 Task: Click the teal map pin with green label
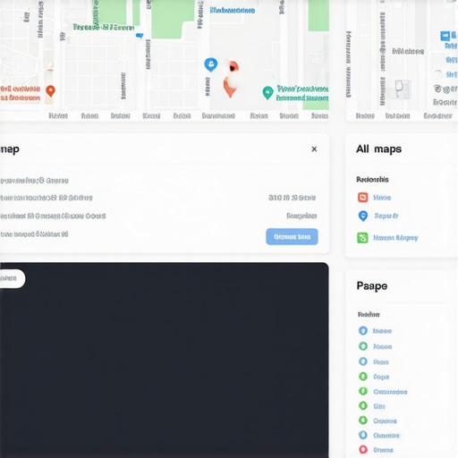(267, 93)
